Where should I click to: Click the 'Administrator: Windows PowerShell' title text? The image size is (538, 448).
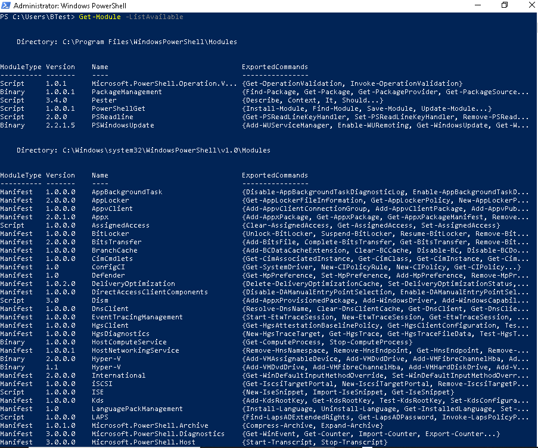(70, 6)
